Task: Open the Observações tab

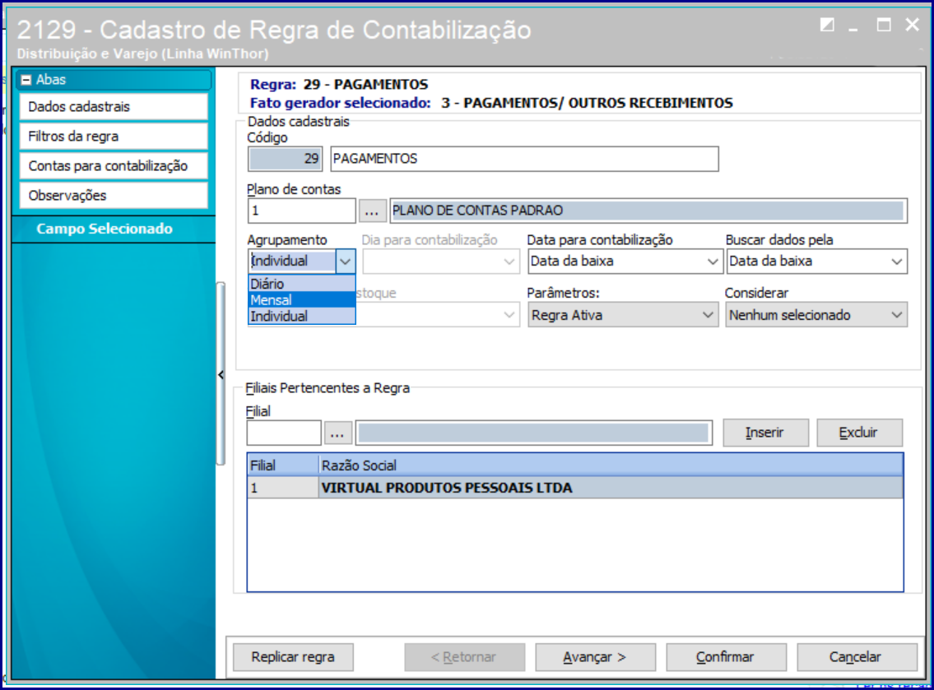Action: coord(114,195)
